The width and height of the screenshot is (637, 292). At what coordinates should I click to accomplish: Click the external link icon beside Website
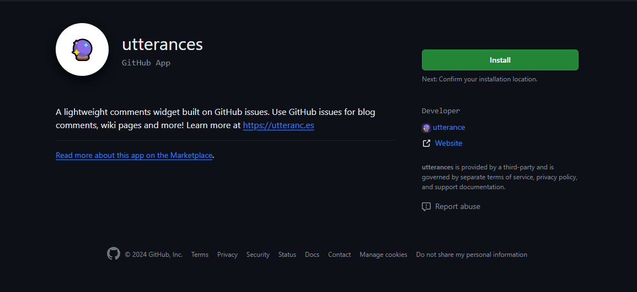coord(426,144)
